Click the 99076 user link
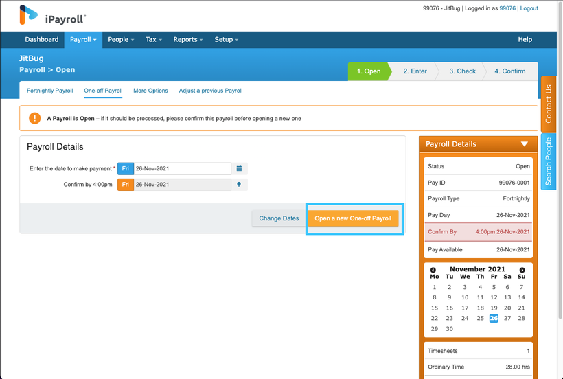 click(507, 8)
